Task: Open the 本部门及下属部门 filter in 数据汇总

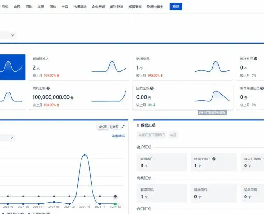Action: pyautogui.click(x=151, y=135)
